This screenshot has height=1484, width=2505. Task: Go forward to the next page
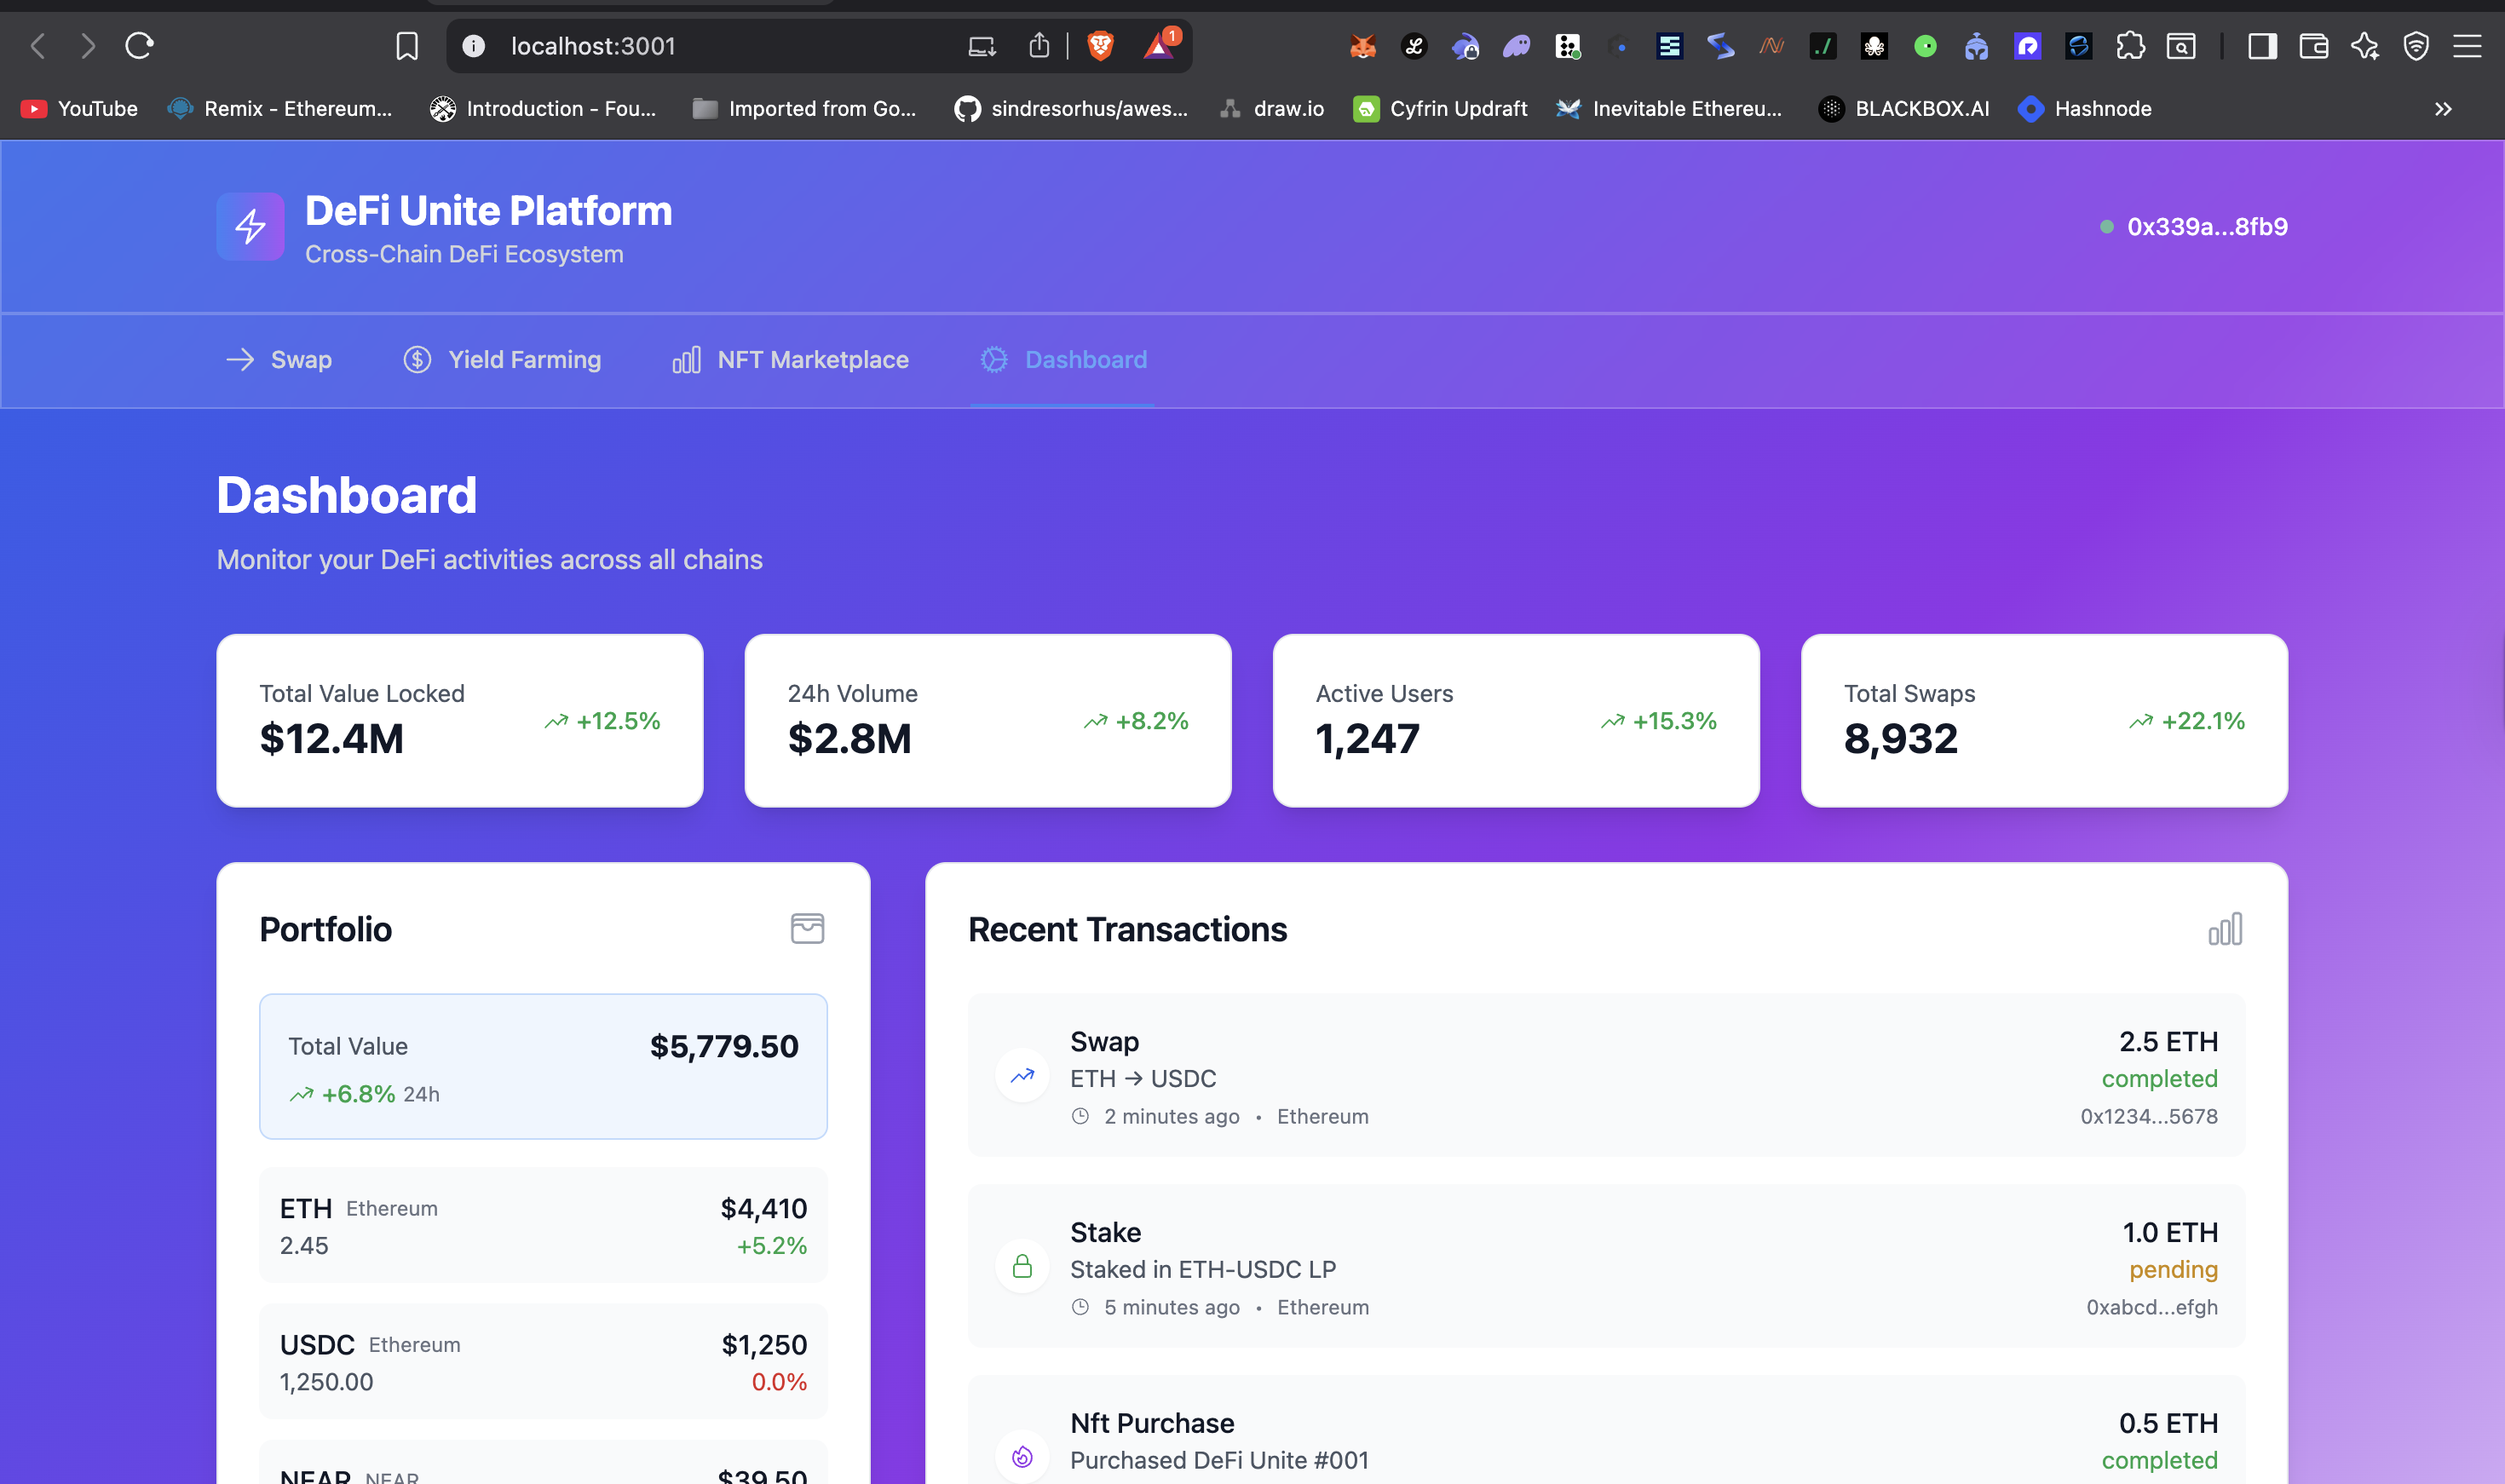88,46
